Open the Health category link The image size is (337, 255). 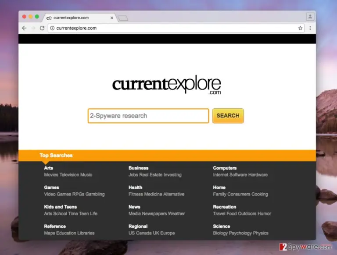pyautogui.click(x=136, y=188)
